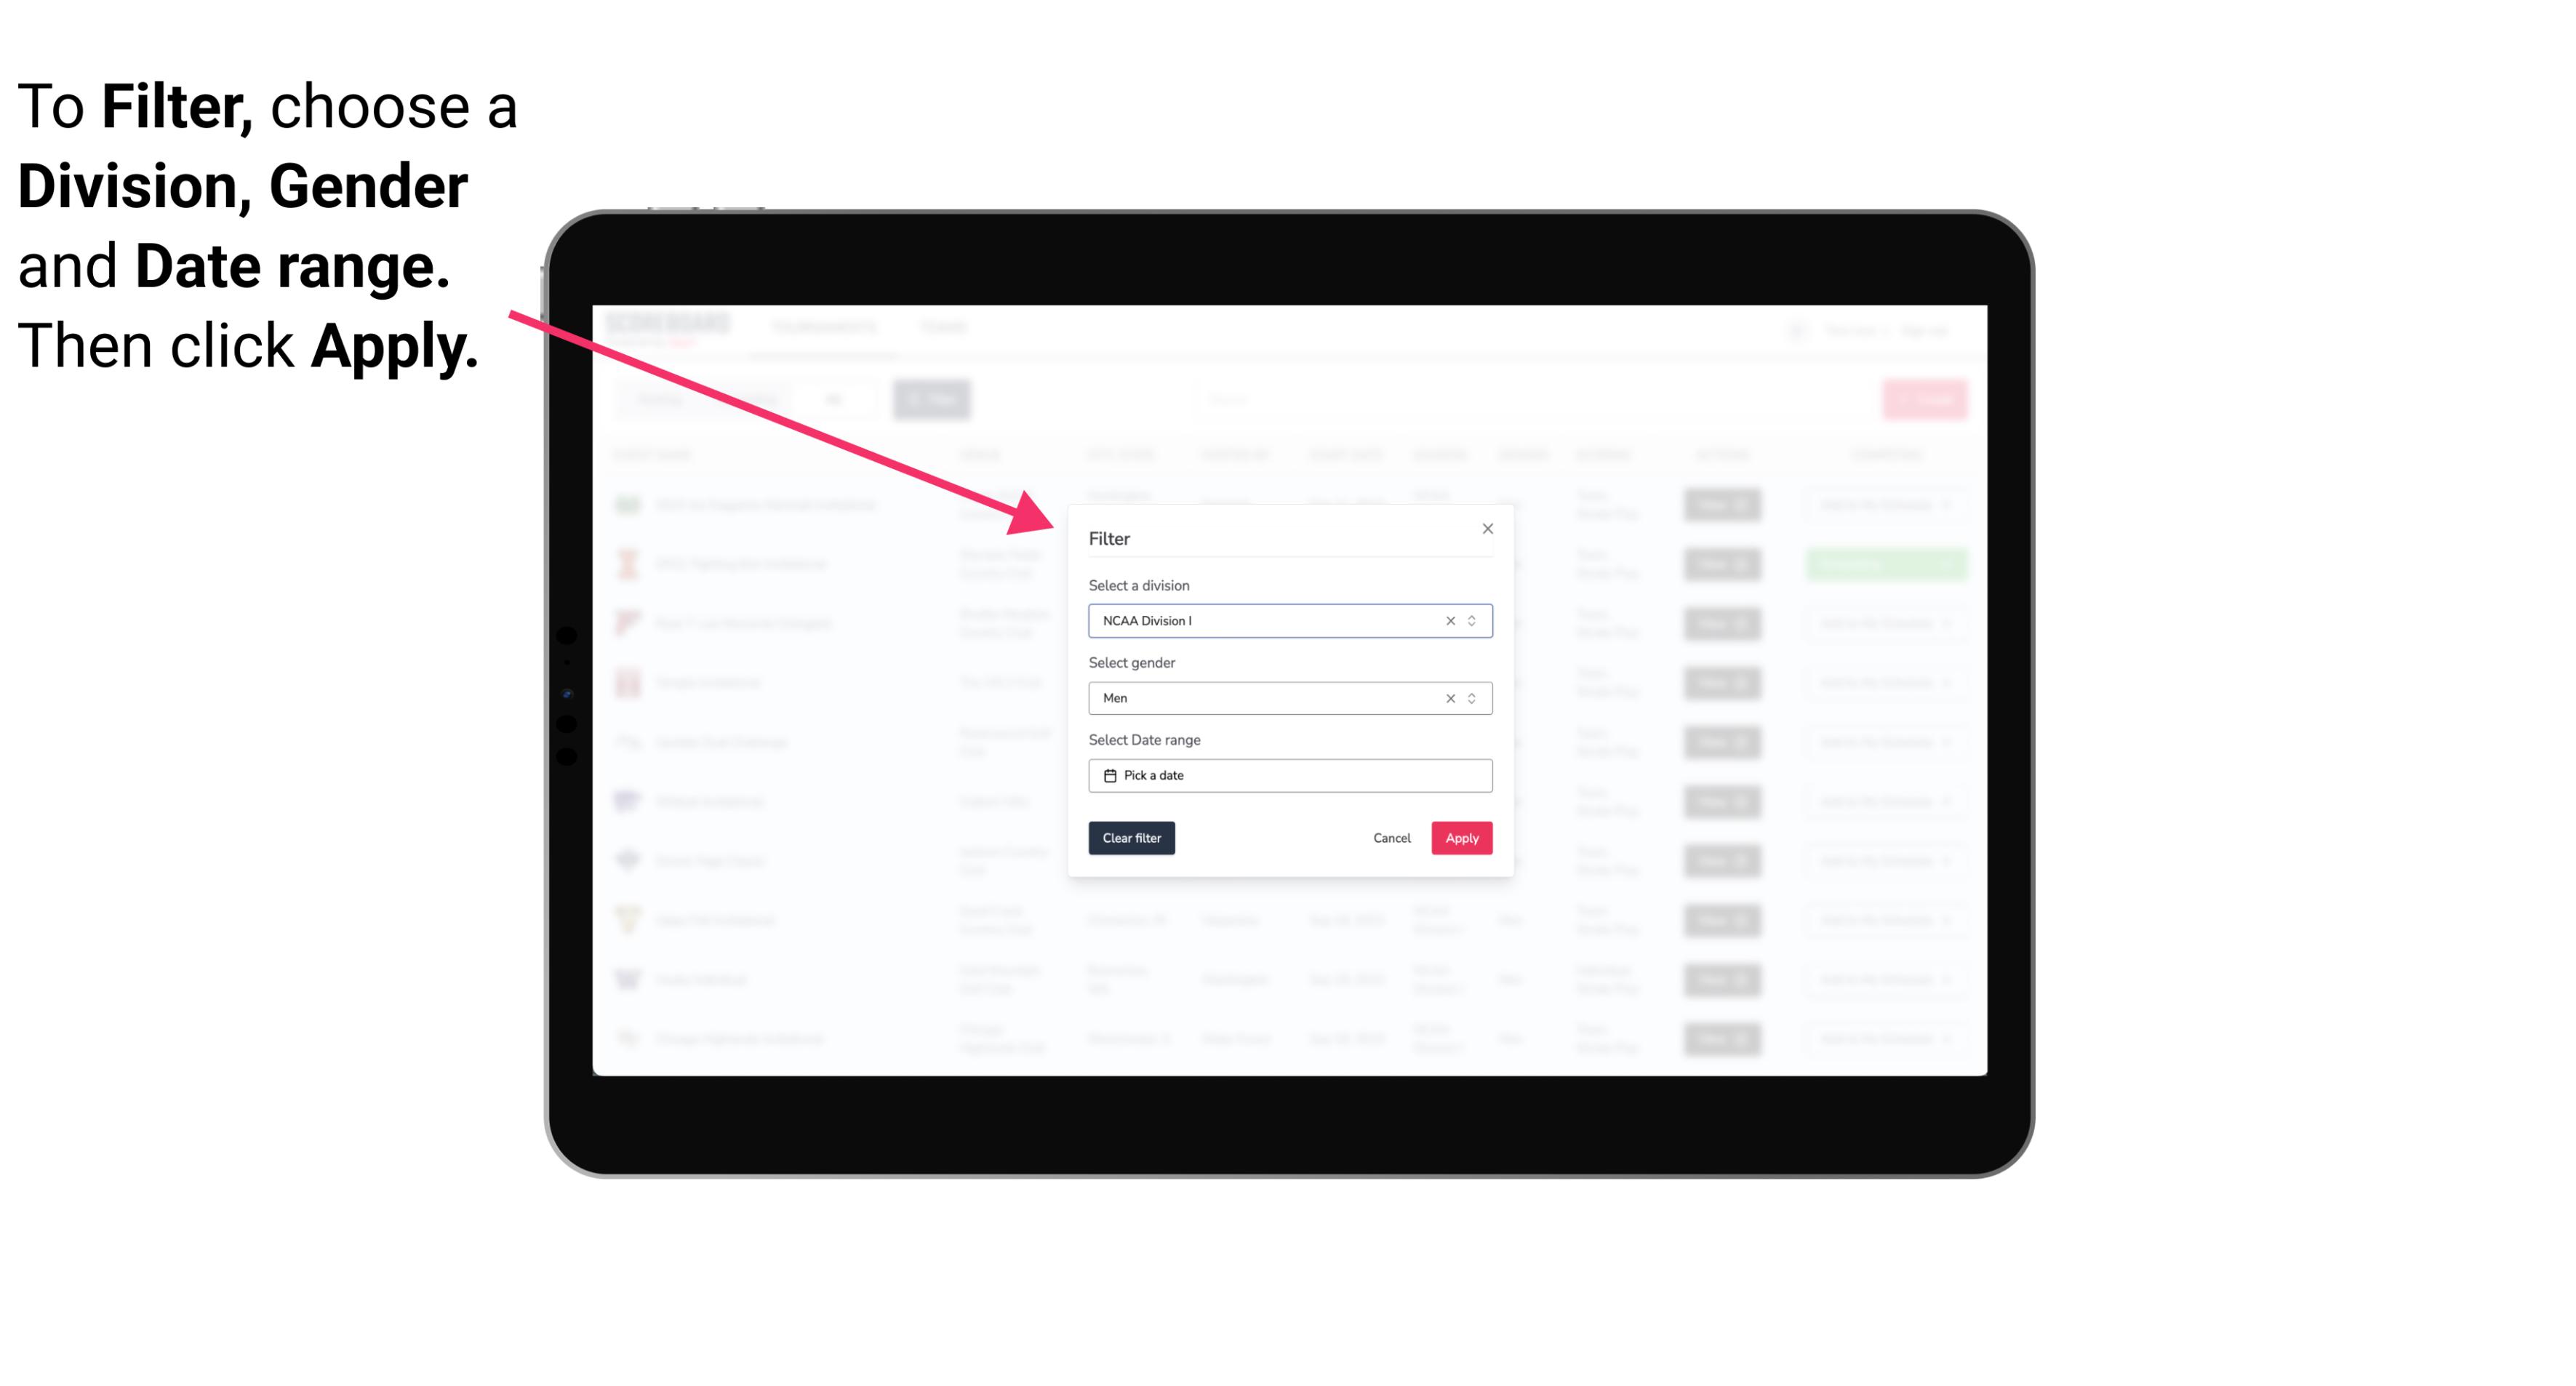This screenshot has height=1386, width=2576.
Task: Click the Pick a date input field
Action: click(1291, 775)
